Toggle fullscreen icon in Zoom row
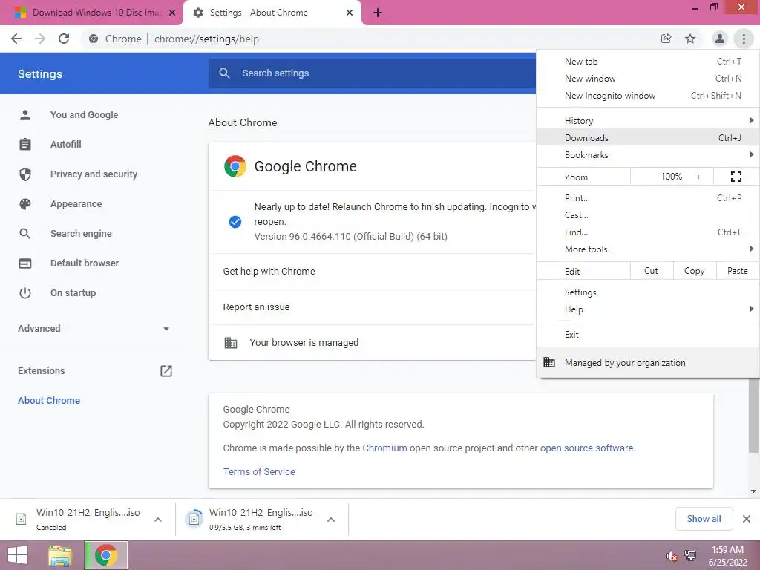The image size is (760, 570). 736,177
